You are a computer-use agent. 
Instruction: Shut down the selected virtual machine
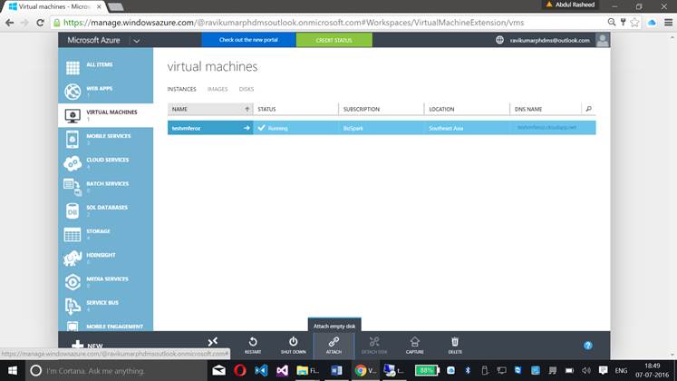coord(293,346)
